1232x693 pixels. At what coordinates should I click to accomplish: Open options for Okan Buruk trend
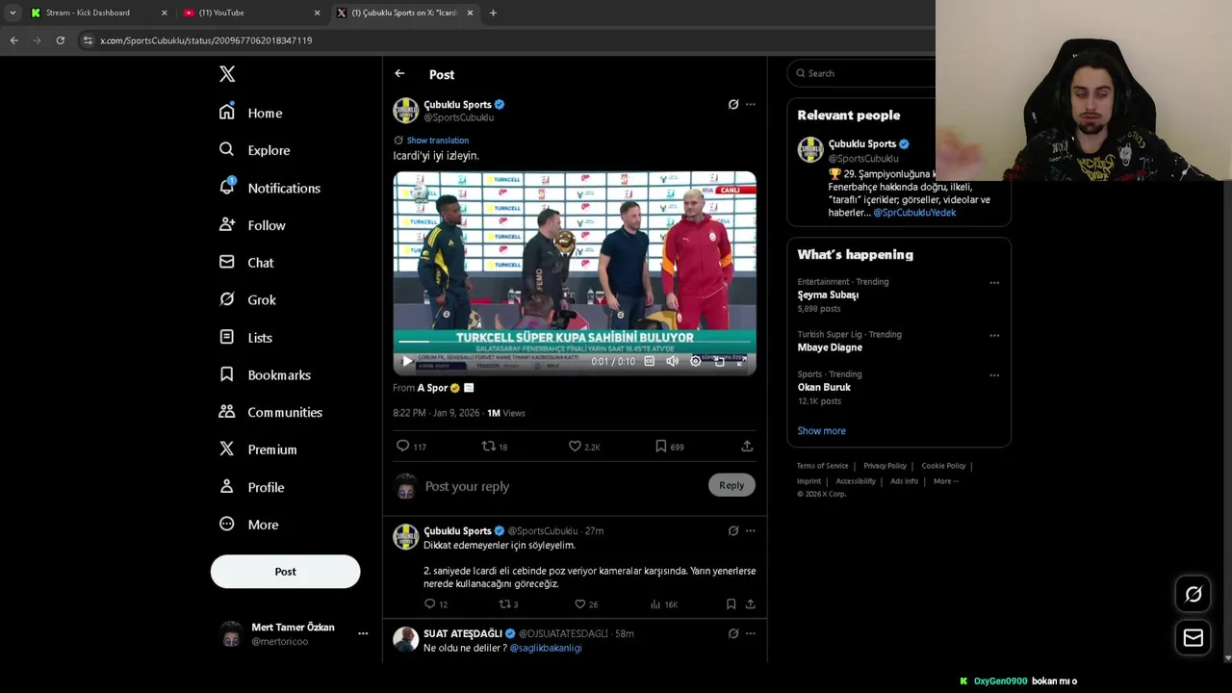tap(994, 375)
